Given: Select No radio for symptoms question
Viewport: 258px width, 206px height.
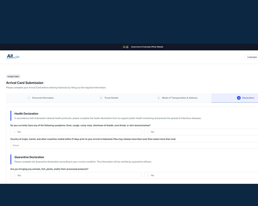Looking at the screenshot, I should point(148,132).
